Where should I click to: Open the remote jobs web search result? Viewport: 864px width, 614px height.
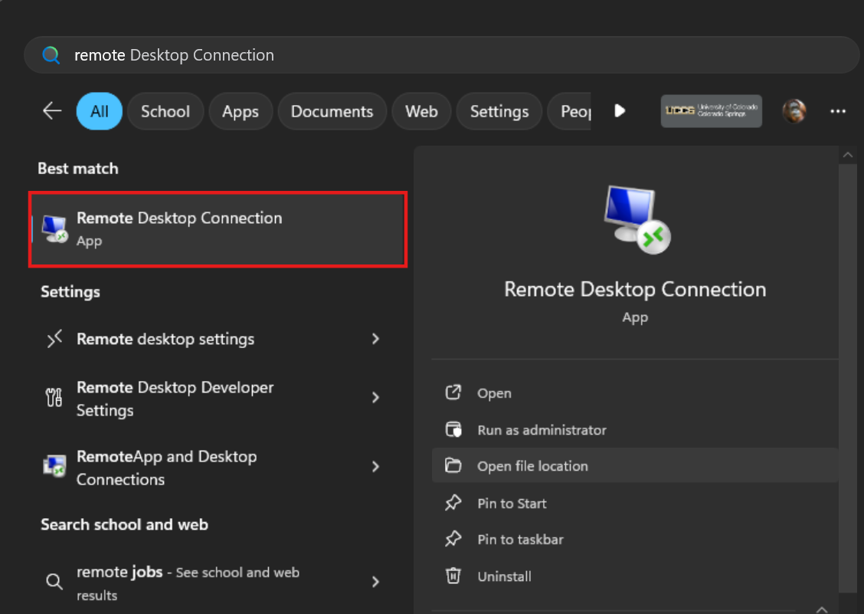coord(218,583)
